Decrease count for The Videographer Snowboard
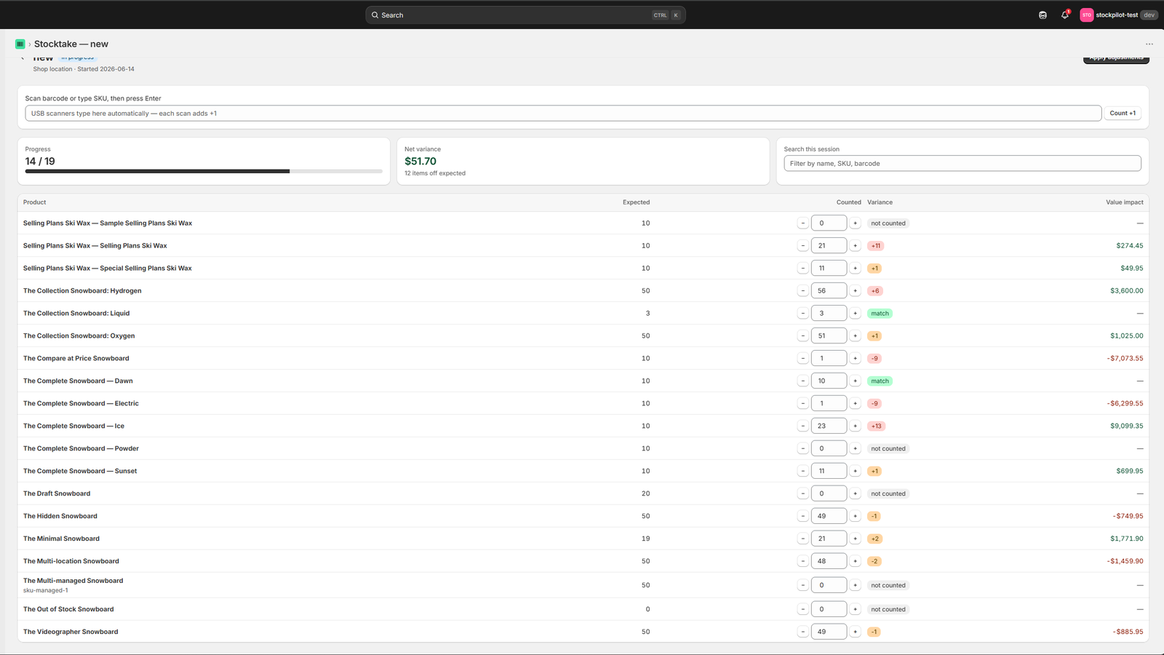The width and height of the screenshot is (1164, 655). (x=802, y=632)
